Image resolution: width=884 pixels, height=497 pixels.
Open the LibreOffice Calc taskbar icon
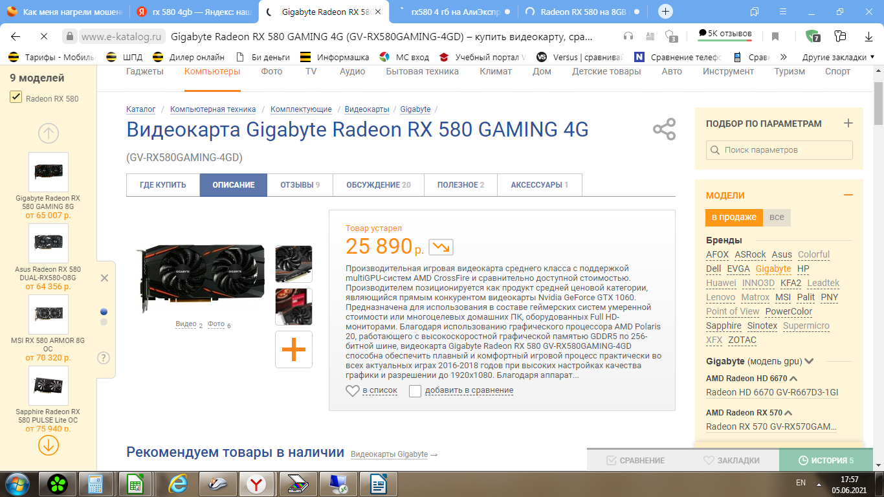137,483
